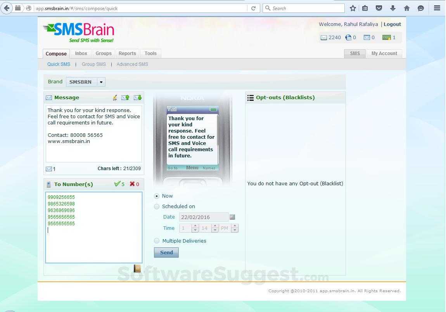Click the load message template icon
The width and height of the screenshot is (446, 312).
point(138,98)
